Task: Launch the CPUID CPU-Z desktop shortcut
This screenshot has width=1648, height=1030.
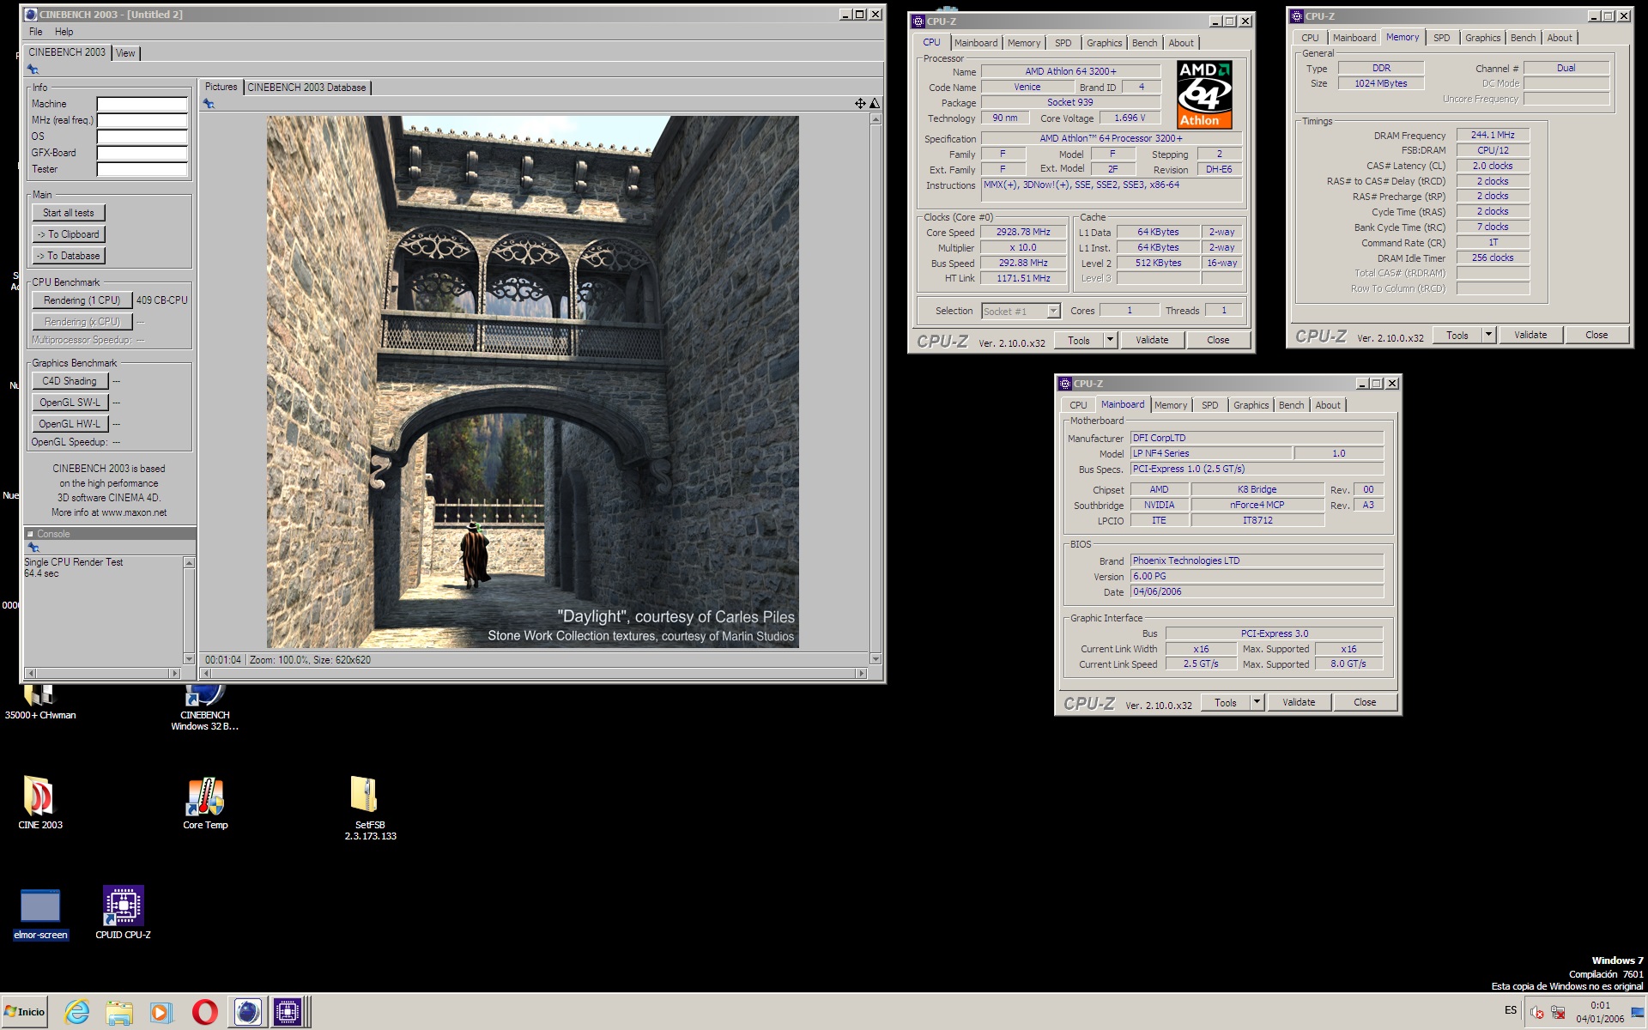Action: (x=123, y=912)
